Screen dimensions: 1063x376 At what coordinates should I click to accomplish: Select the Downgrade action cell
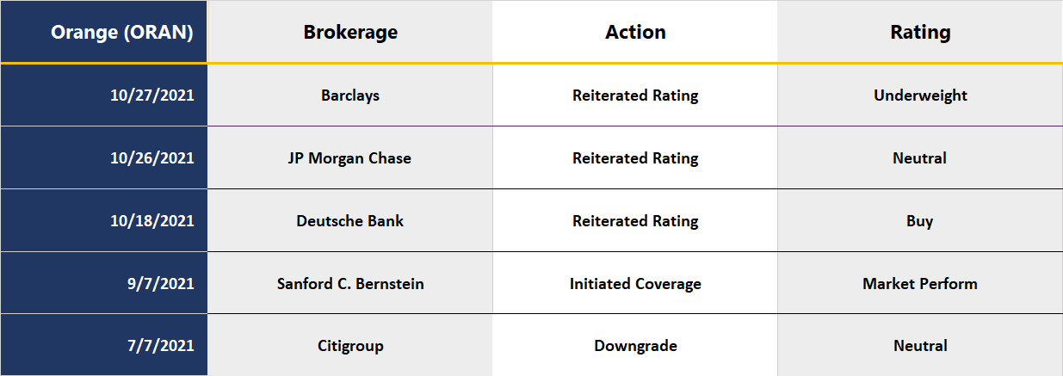[x=635, y=346]
